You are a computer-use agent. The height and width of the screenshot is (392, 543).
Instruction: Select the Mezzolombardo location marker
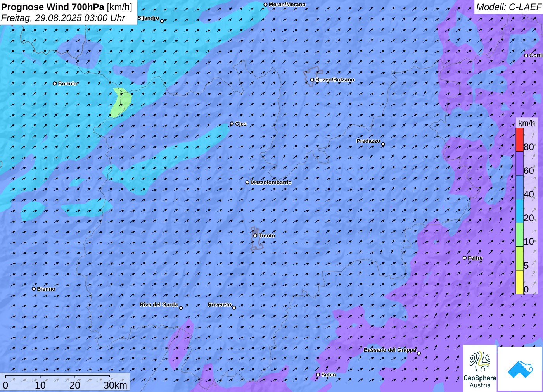(247, 182)
